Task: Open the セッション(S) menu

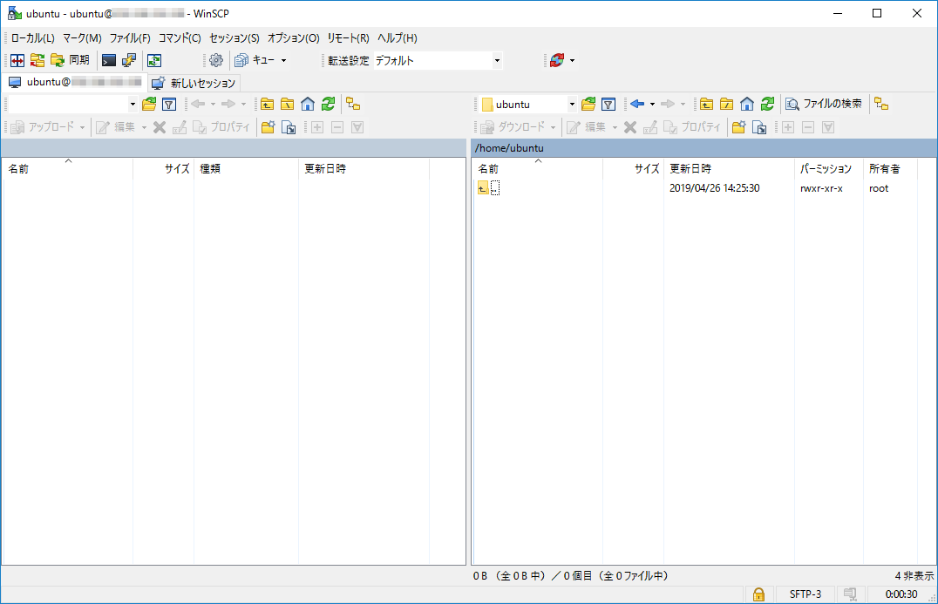Action: (x=231, y=37)
